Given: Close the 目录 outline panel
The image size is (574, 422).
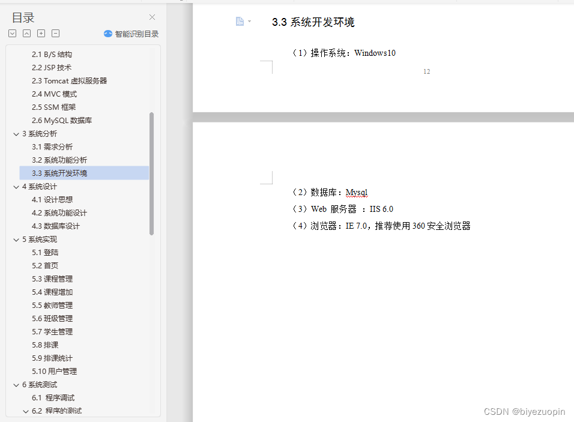Looking at the screenshot, I should (153, 17).
